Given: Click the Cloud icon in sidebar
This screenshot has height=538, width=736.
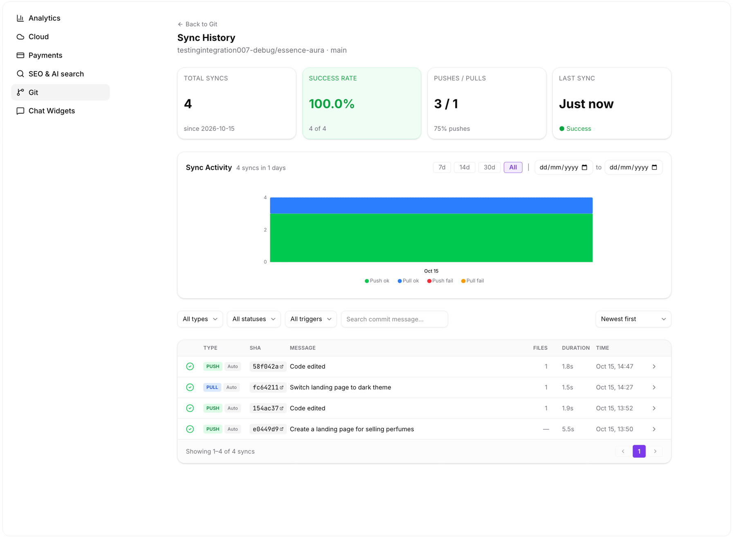Looking at the screenshot, I should click(x=20, y=37).
